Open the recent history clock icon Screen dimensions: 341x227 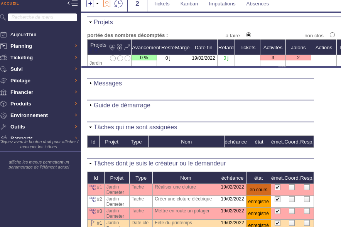[x=118, y=4]
